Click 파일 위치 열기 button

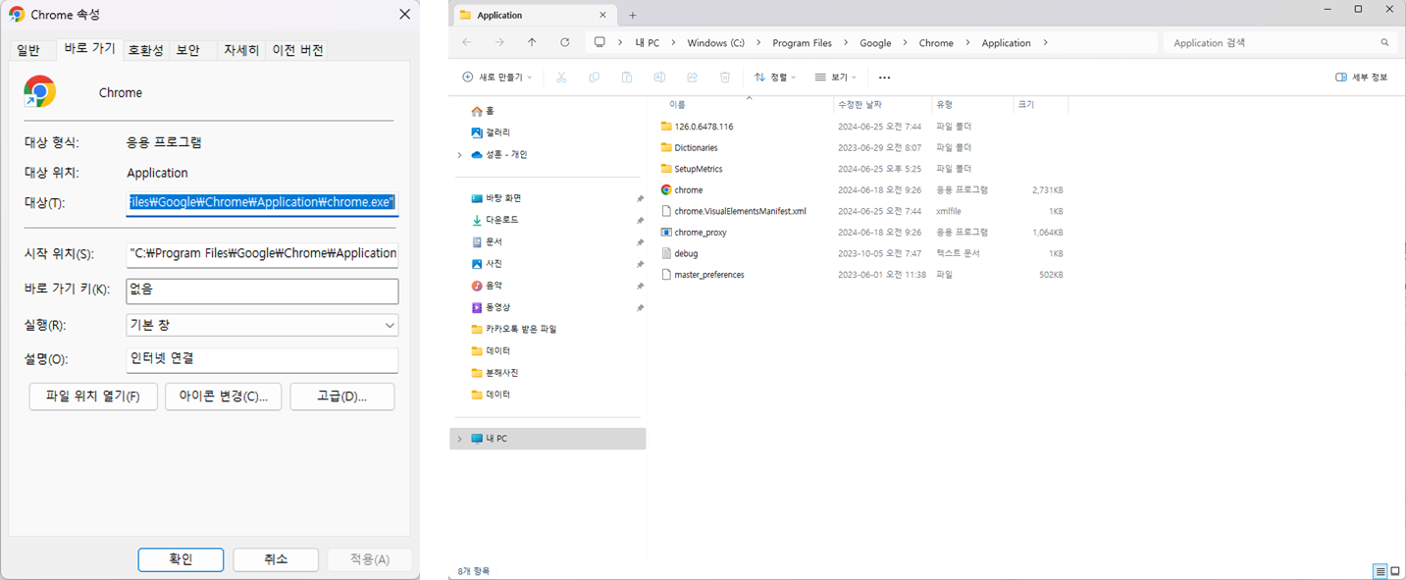pos(93,396)
